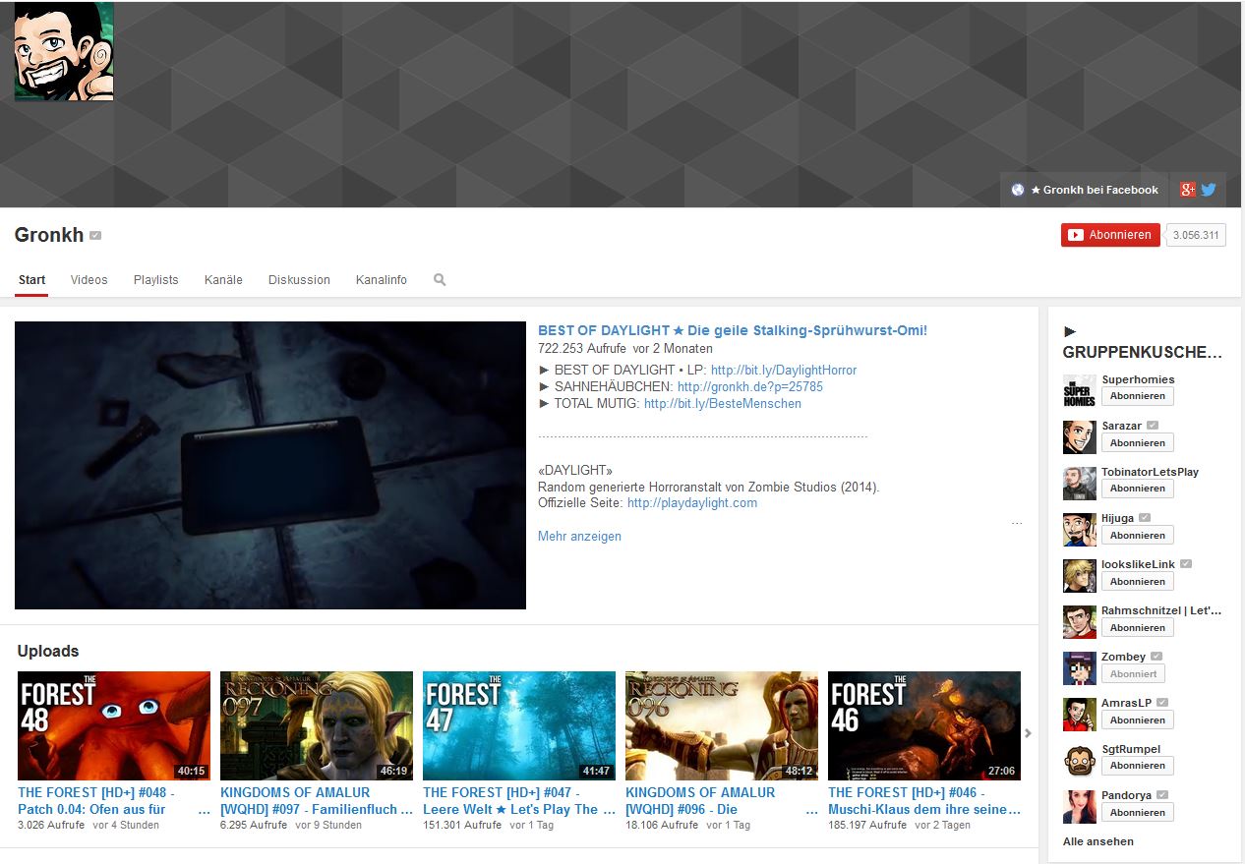Open the Superhomies channel name link
Image resolution: width=1245 pixels, height=864 pixels.
[1138, 379]
